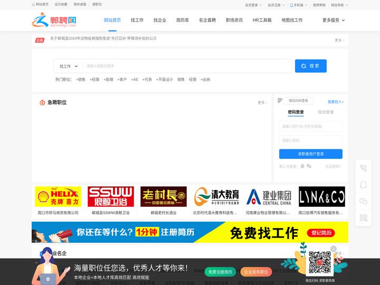The image size is (380, 285).
Task: Open the announcement about 动物疫病强制免疫
Action: click(x=103, y=39)
